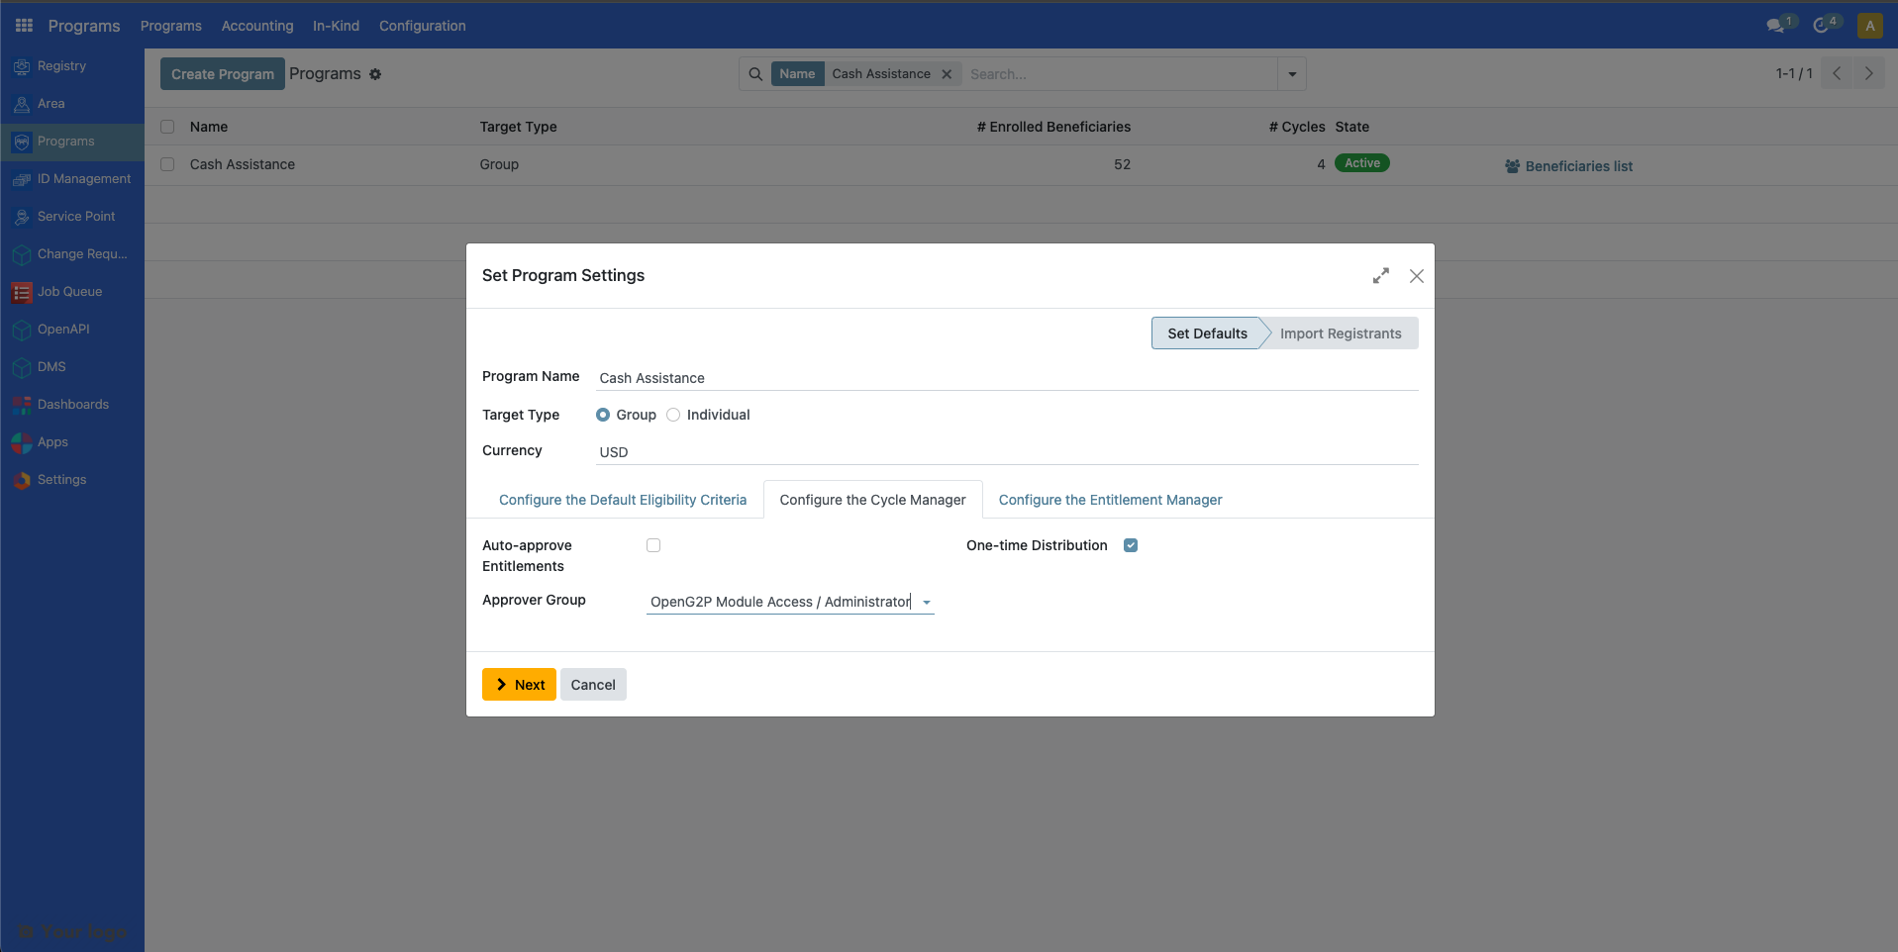This screenshot has width=1898, height=952.
Task: Click the Programs settings gear icon
Action: [375, 74]
